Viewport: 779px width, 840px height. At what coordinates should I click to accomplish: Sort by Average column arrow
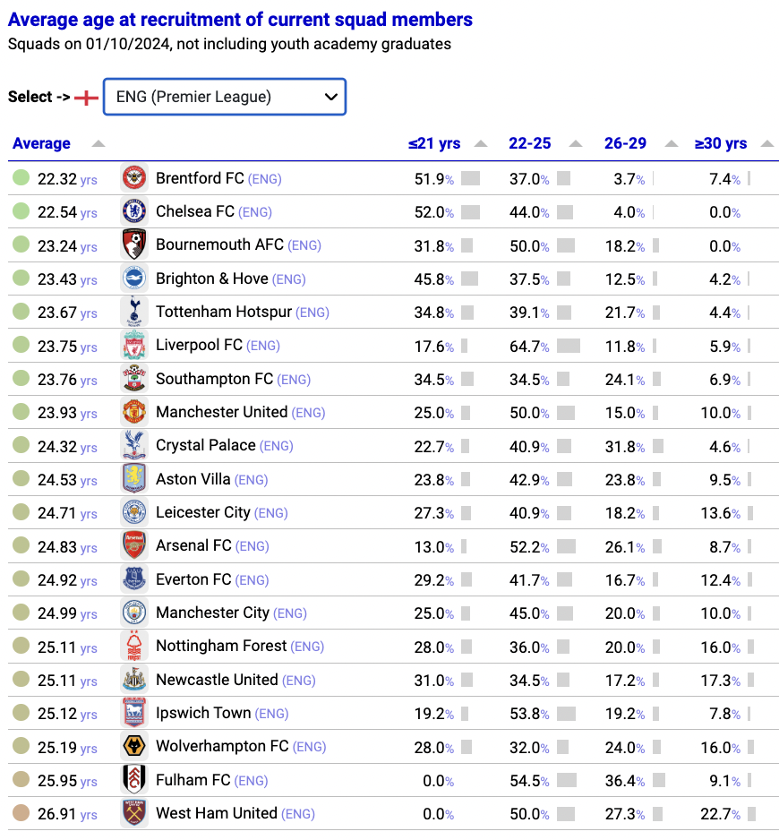[x=98, y=143]
